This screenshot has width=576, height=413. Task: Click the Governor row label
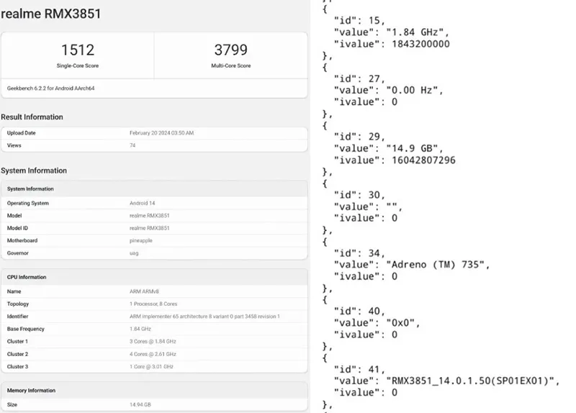tap(17, 253)
